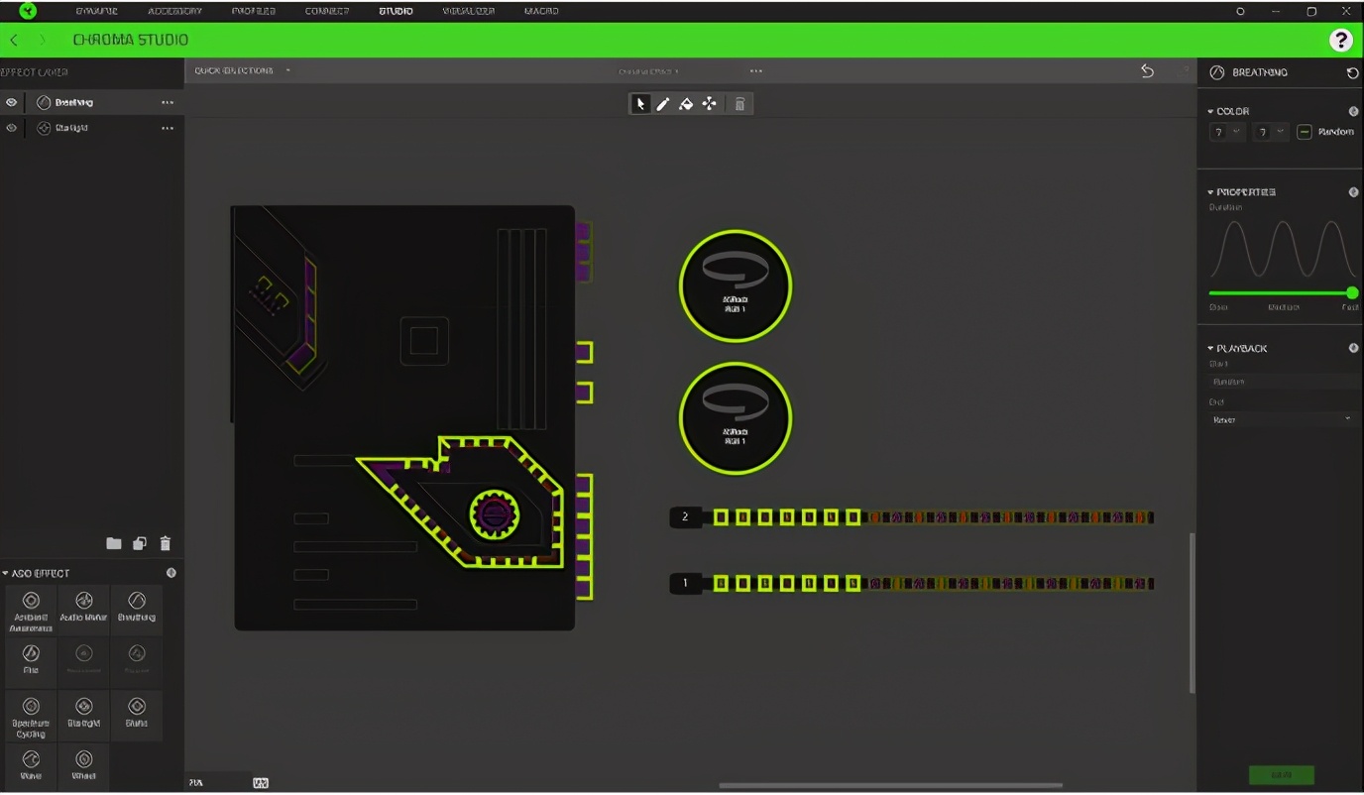Click the duration slider green handle

(x=1352, y=293)
